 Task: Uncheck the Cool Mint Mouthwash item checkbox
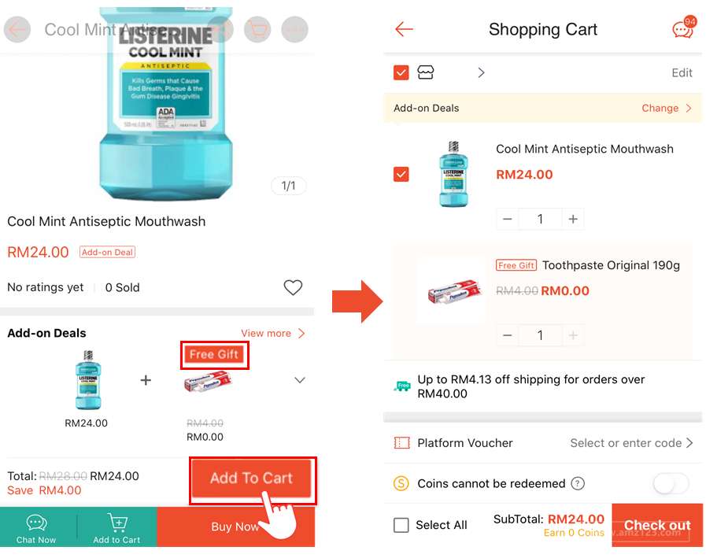click(x=401, y=174)
